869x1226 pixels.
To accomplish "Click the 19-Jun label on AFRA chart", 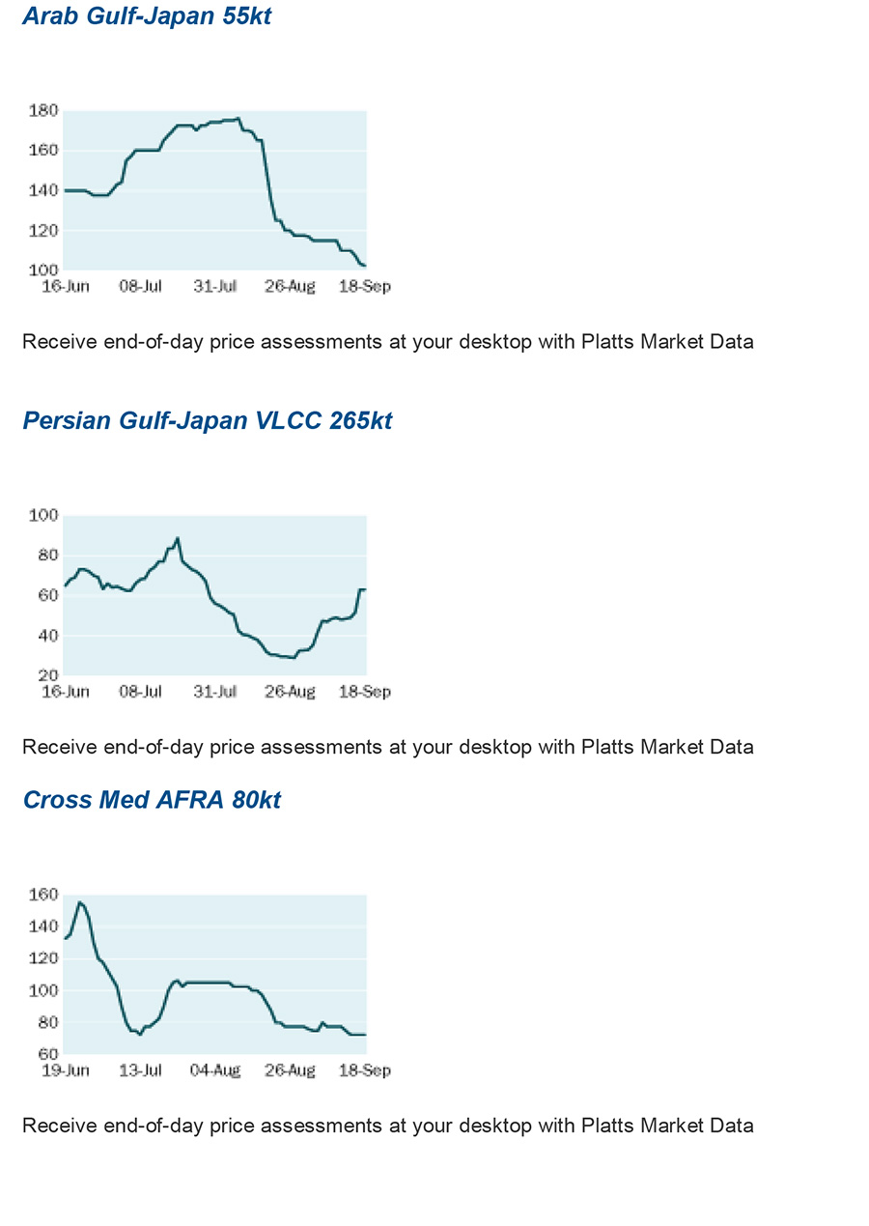I will click(66, 1070).
